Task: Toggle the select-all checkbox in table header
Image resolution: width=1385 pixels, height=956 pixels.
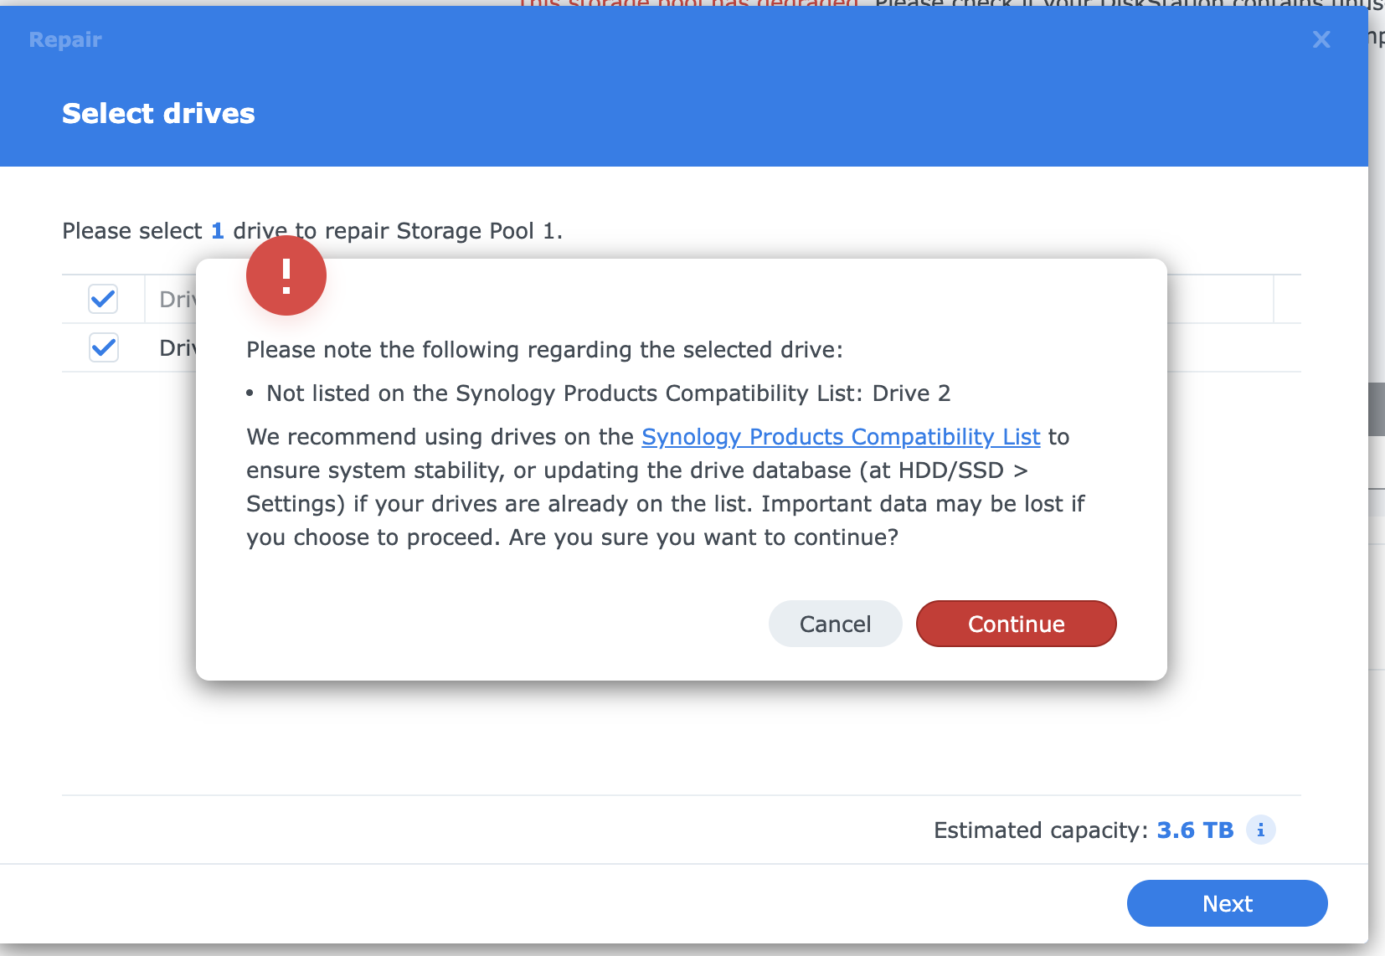Action: point(103,299)
